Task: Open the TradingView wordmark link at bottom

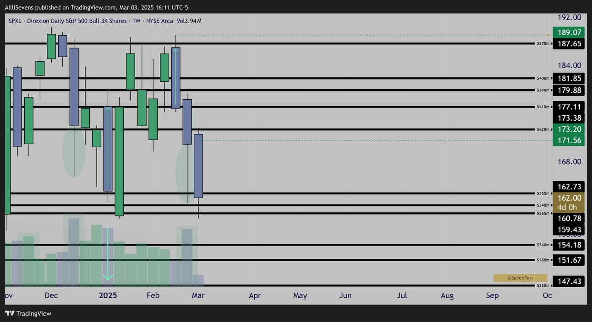Action: click(x=34, y=313)
